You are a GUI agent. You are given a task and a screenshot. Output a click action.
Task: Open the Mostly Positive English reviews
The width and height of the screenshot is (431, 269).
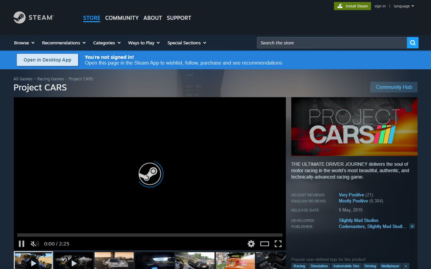pos(353,201)
